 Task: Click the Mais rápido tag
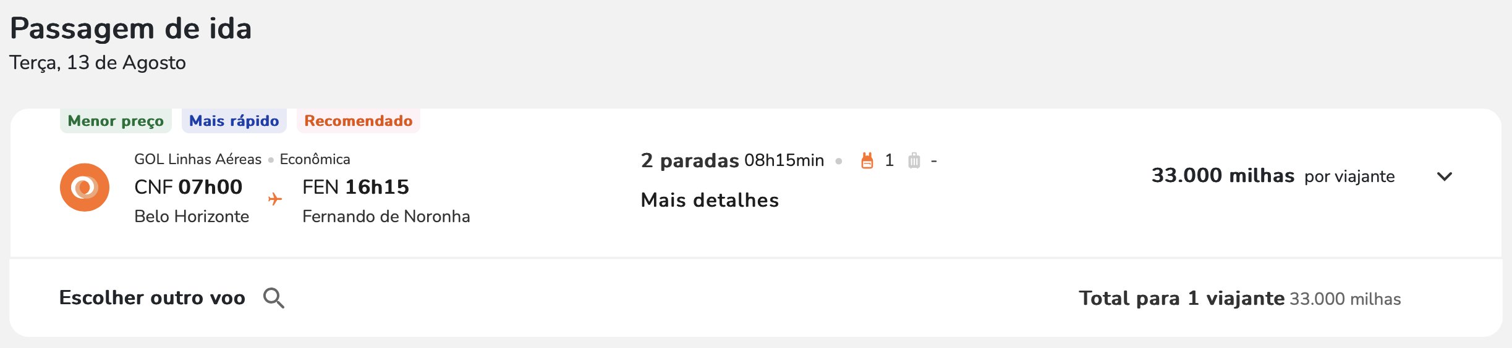tap(234, 120)
